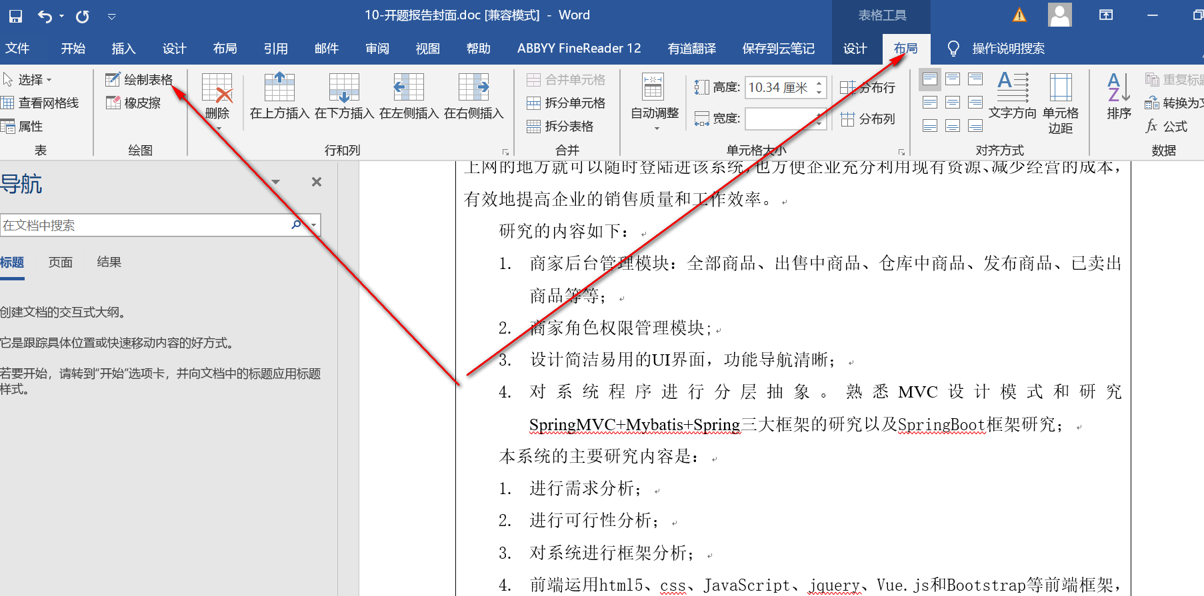Click the 排序 icon
This screenshot has height=596, width=1204.
pyautogui.click(x=1119, y=87)
